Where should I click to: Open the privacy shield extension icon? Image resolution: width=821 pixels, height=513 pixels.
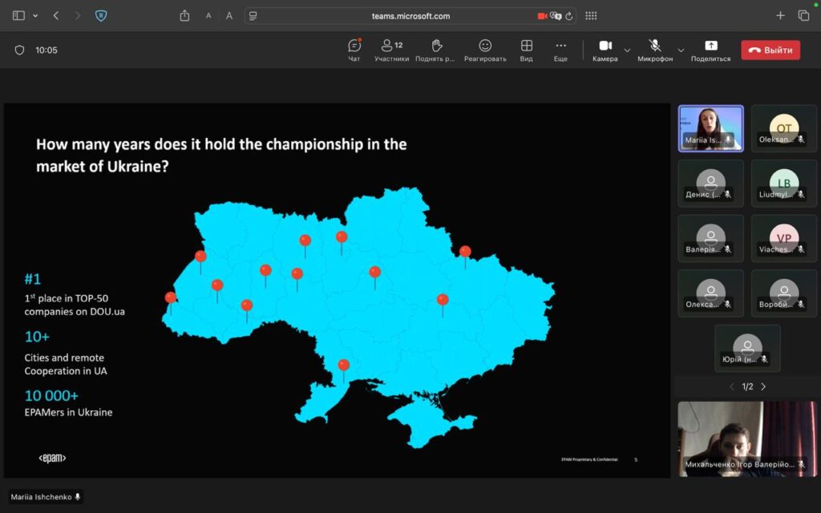click(x=101, y=16)
